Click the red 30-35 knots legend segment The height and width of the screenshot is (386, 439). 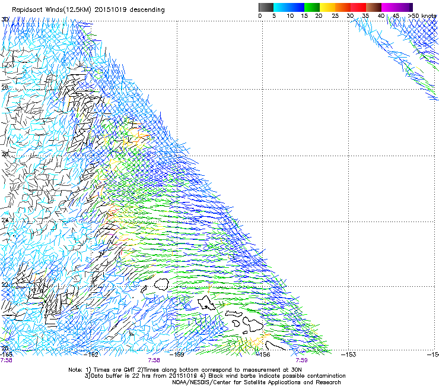[358, 7]
